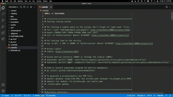This screenshot has width=173, height=97.
Task: Open errors and warnings count in status bar
Action: click(x=27, y=96)
